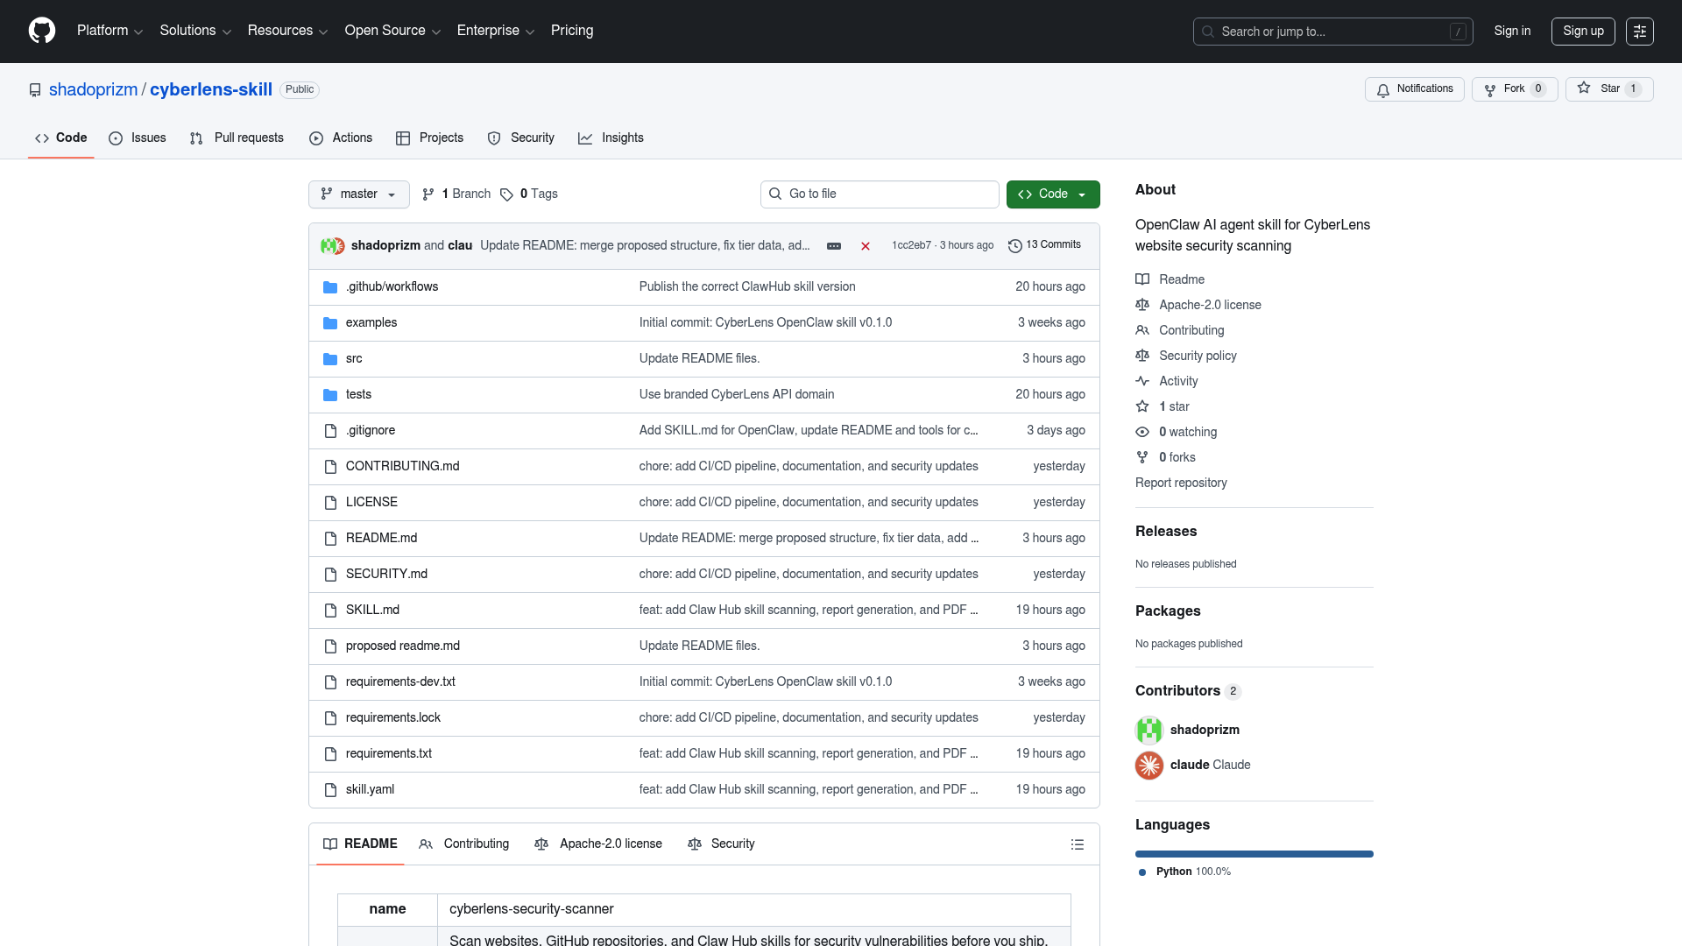Expand the Platform menu
This screenshot has height=946, width=1682.
[110, 31]
